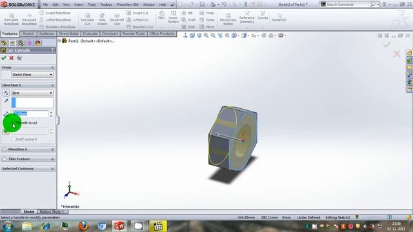
Task: Toggle the Draft On/Off button
Action: (x=6, y=131)
